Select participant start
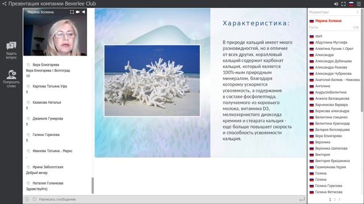Screen dimensions: 364x204 point(318,36)
